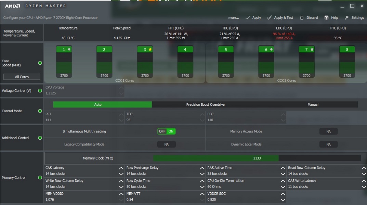Switch Simultaneous Multithreading to OFF
Image resolution: width=367 pixels, height=205 pixels.
[162, 131]
